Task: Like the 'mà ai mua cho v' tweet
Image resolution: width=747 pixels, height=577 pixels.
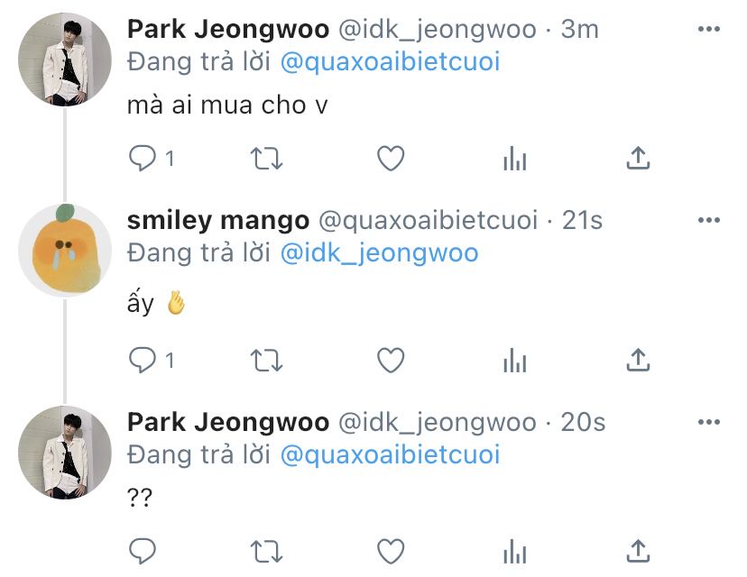Action: pos(391,158)
